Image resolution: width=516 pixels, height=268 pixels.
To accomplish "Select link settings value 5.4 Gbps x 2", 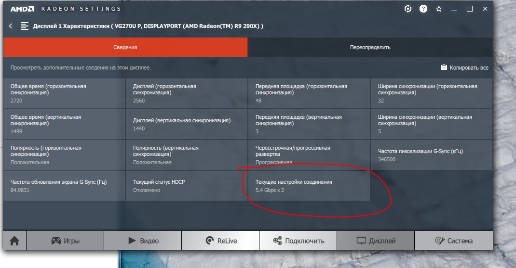I will tap(270, 190).
